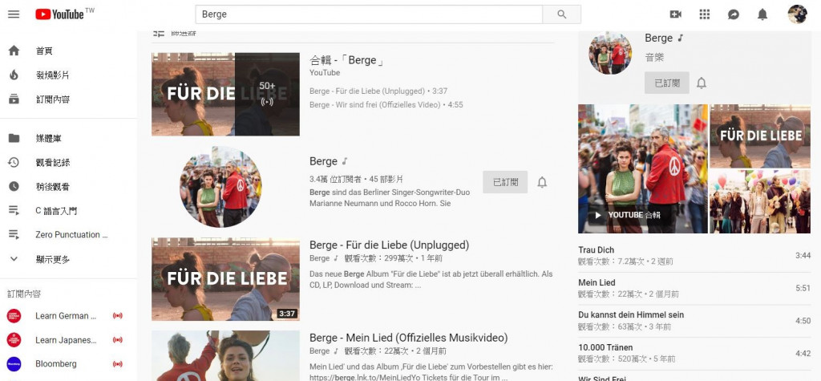Open Berge - Für die Liebe (Unplugged) title
The width and height of the screenshot is (821, 381).
point(389,245)
